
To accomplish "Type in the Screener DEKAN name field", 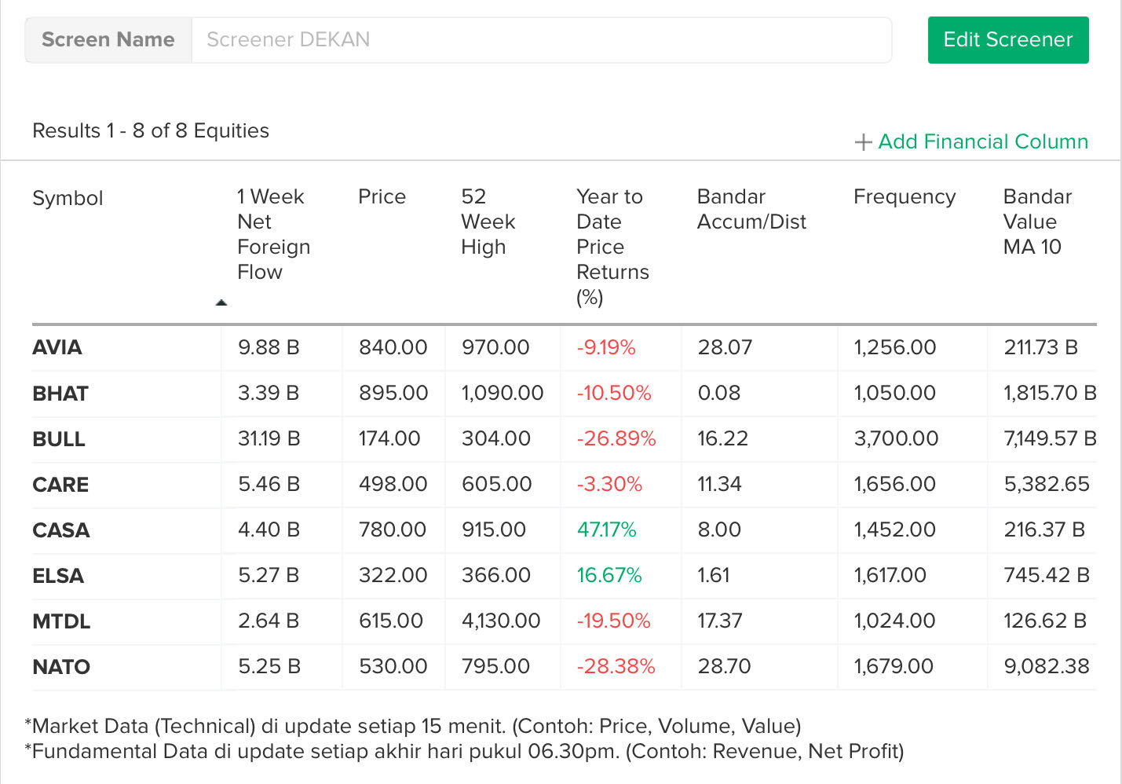I will click(x=542, y=40).
